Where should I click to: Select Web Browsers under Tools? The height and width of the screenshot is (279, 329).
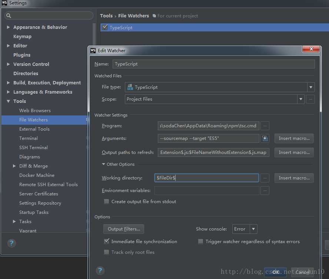[x=35, y=111]
